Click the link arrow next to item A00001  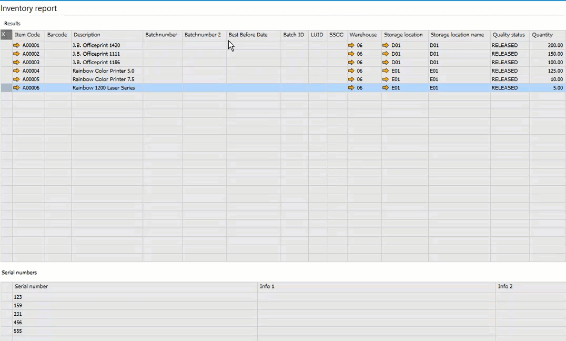click(x=16, y=45)
